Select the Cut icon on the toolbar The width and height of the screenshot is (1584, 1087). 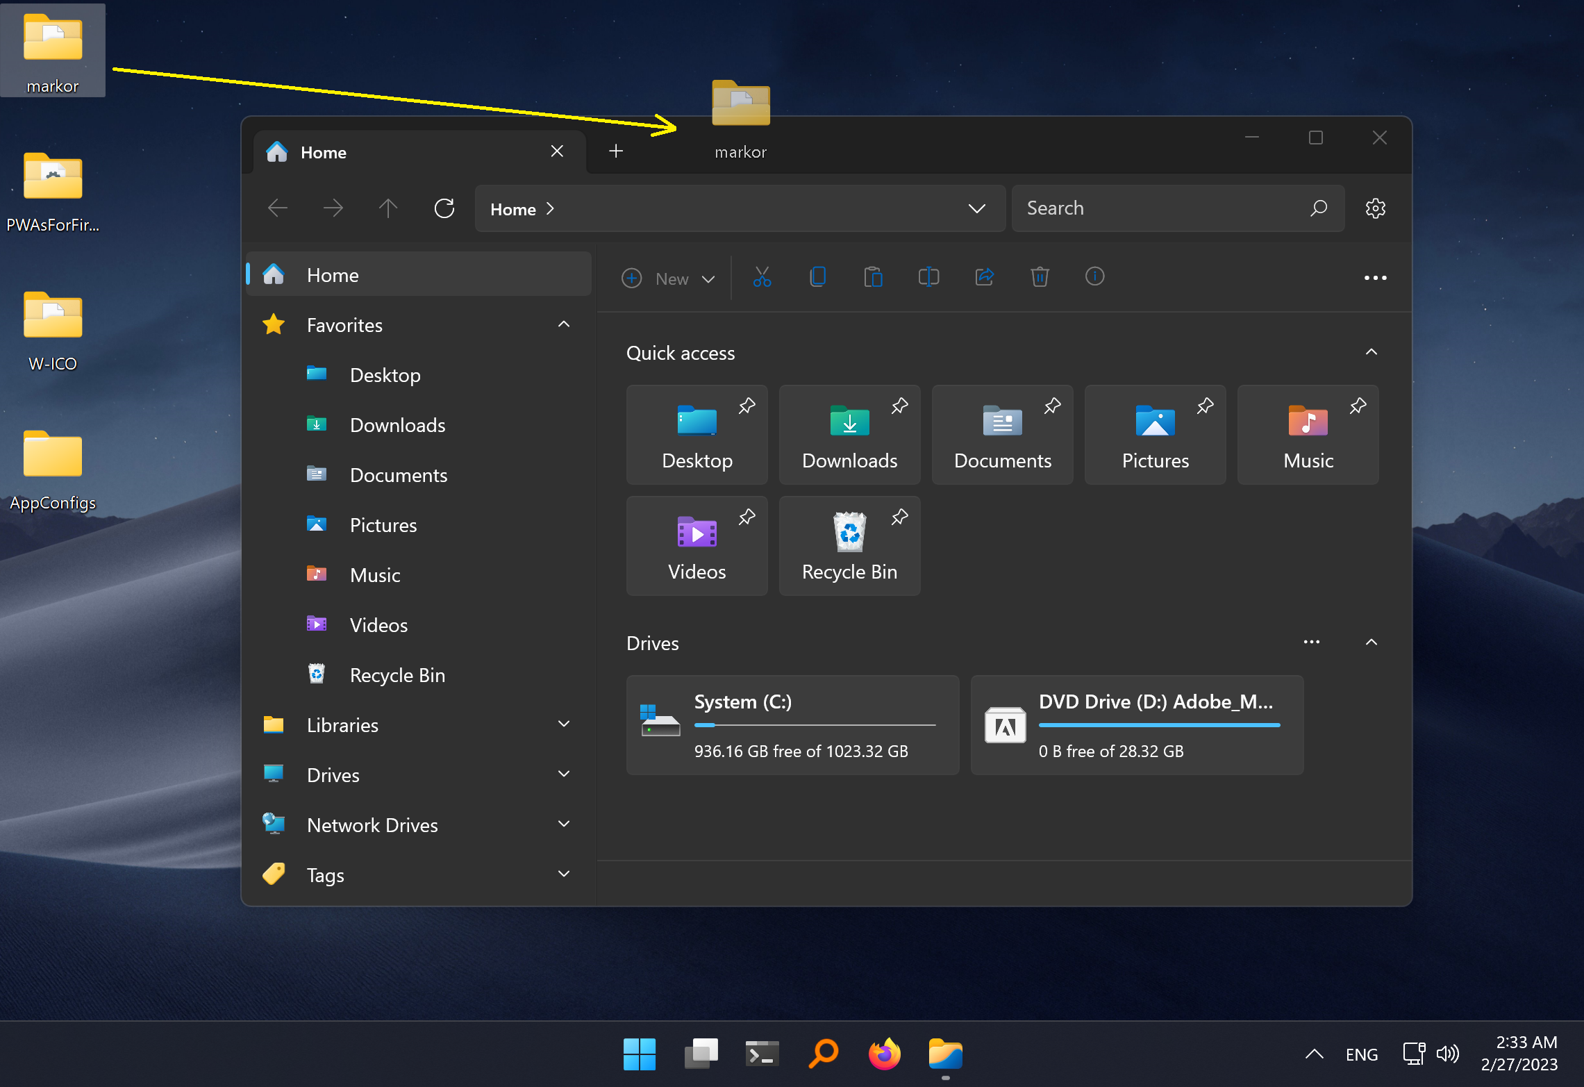[762, 277]
